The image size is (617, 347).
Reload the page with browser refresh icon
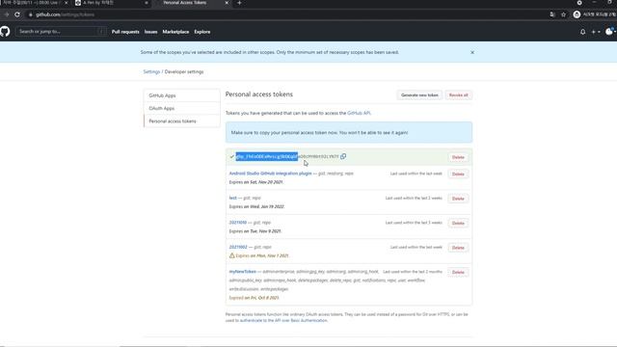pos(17,14)
